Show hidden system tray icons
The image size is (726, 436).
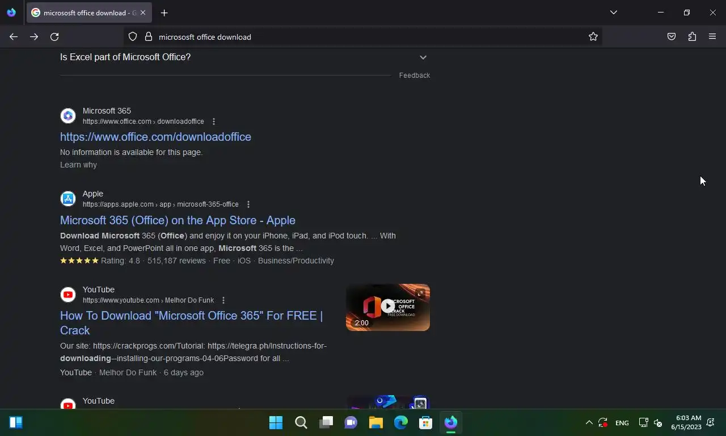589,422
